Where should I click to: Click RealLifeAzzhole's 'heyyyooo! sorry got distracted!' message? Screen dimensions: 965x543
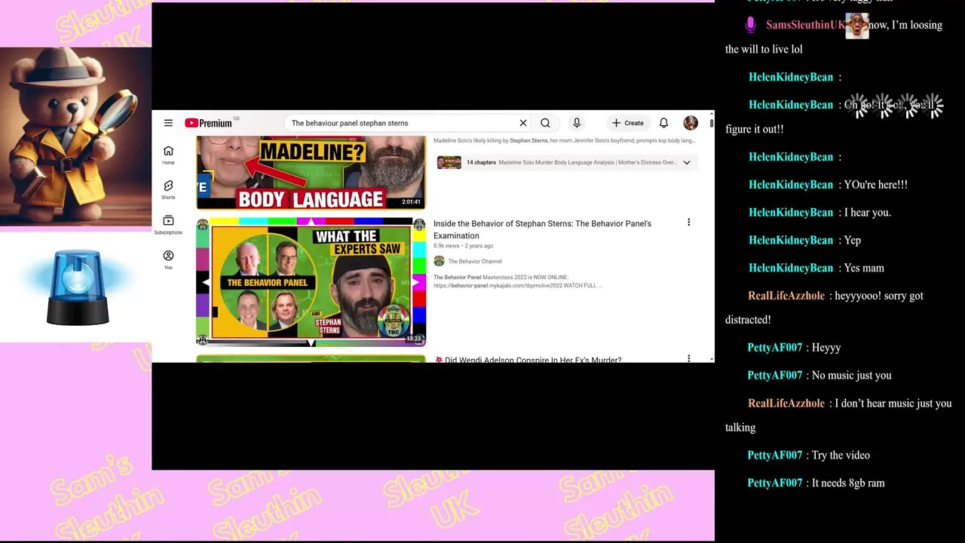[824, 308]
